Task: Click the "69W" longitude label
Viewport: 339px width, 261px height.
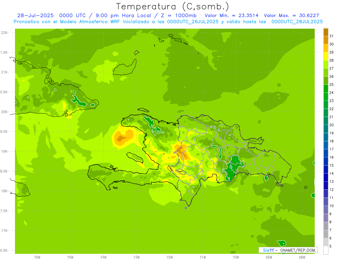Action: [x=269, y=257]
